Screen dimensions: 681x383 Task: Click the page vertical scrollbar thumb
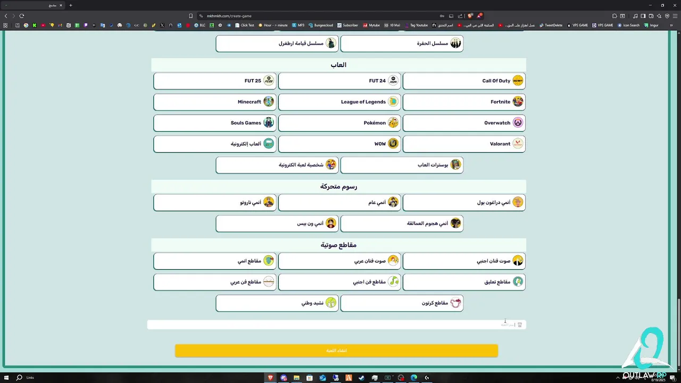point(678,332)
